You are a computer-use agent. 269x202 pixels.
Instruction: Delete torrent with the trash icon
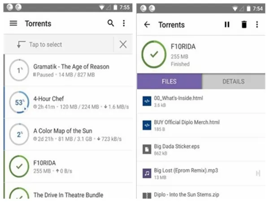[244, 24]
